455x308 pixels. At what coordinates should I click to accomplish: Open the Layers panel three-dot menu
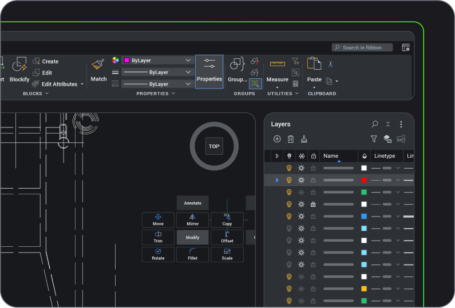[x=401, y=125]
